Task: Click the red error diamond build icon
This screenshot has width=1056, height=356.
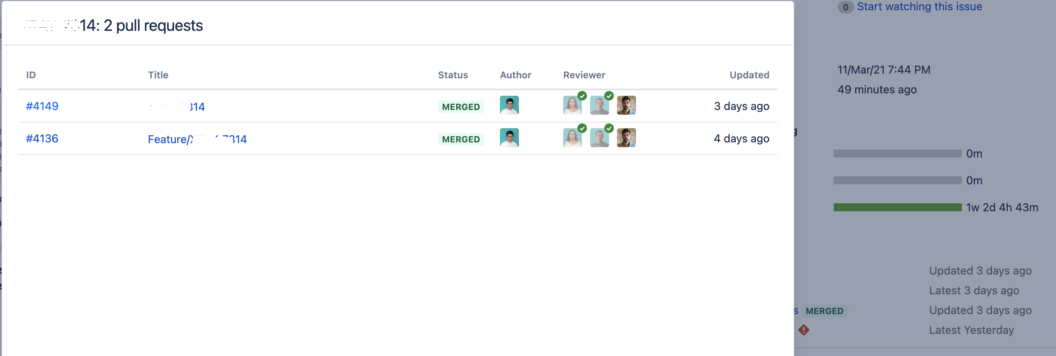Action: [804, 330]
